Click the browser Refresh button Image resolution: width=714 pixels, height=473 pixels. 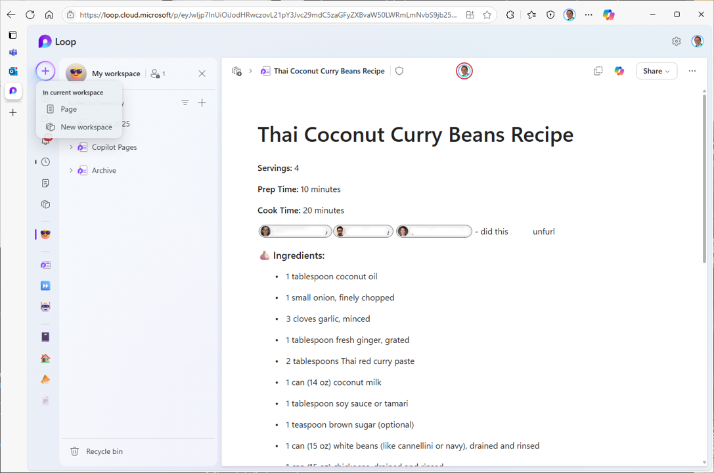pyautogui.click(x=30, y=15)
